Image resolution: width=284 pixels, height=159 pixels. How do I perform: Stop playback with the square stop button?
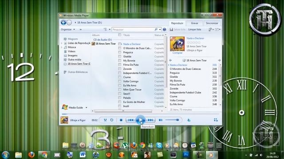121,120
